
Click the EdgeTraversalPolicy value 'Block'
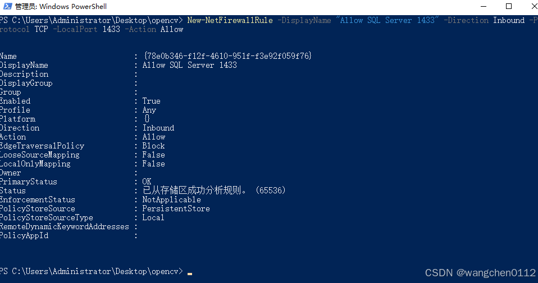154,146
